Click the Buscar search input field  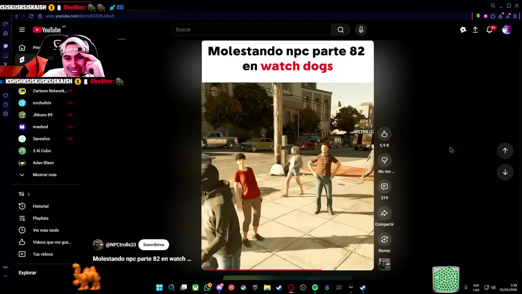point(251,30)
